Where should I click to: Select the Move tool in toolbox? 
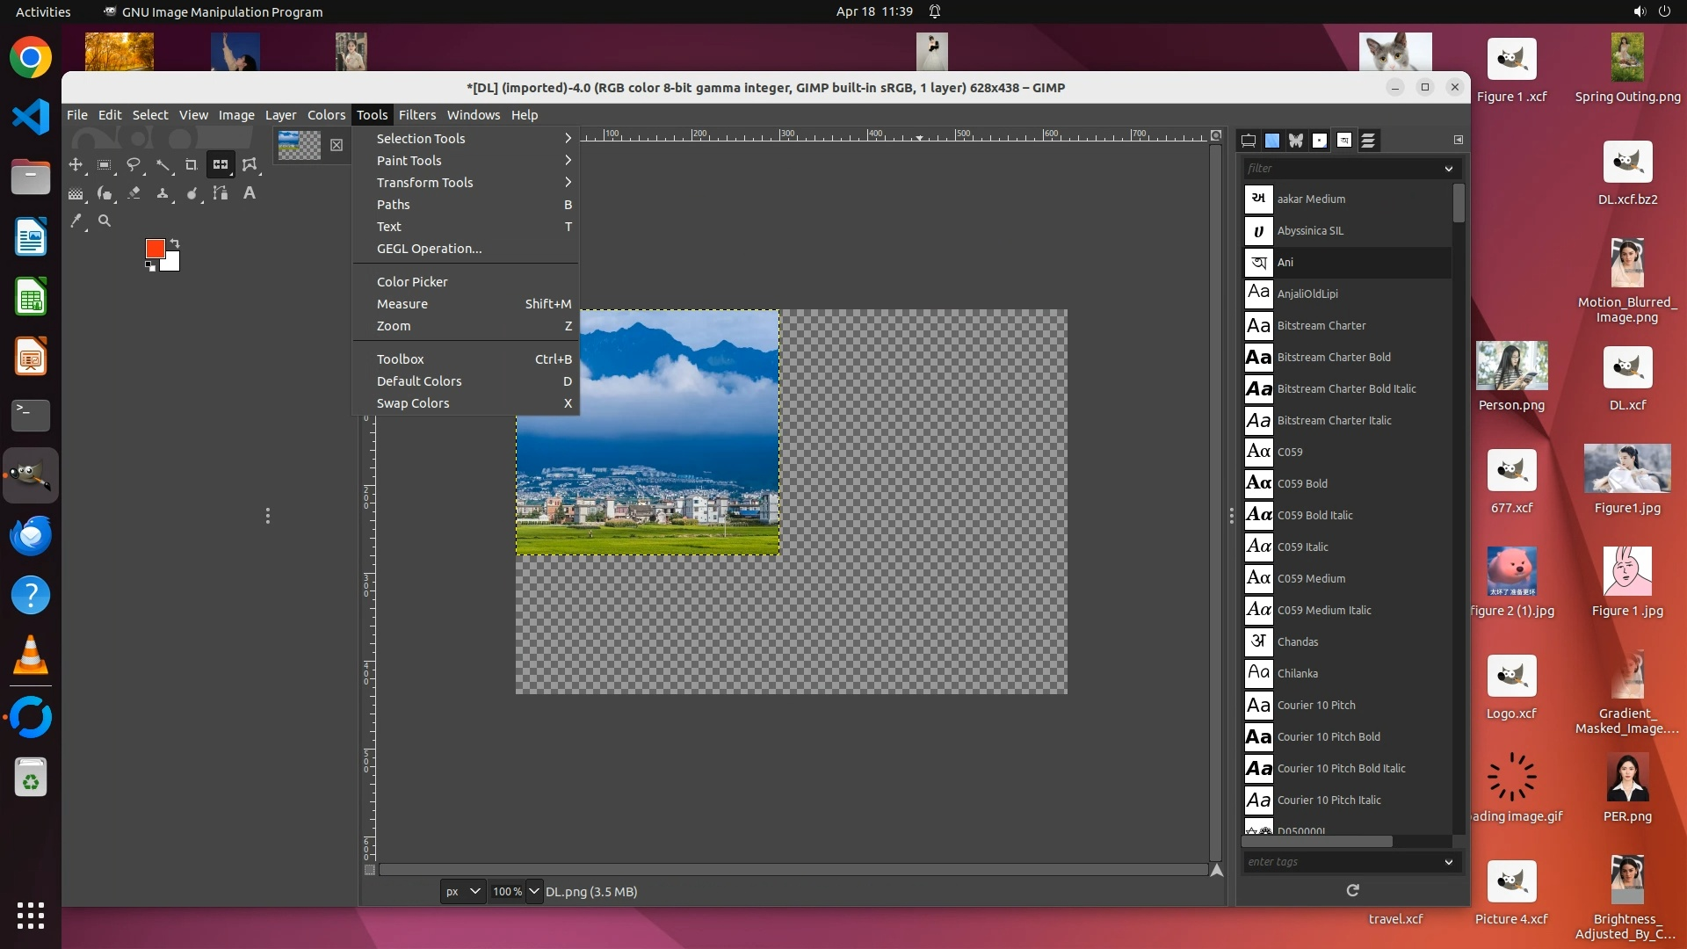pyautogui.click(x=76, y=164)
